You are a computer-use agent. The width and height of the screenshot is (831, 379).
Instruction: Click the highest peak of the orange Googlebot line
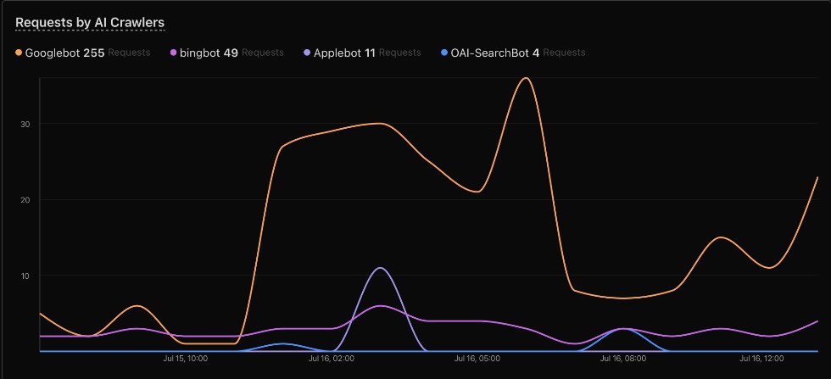pos(526,78)
